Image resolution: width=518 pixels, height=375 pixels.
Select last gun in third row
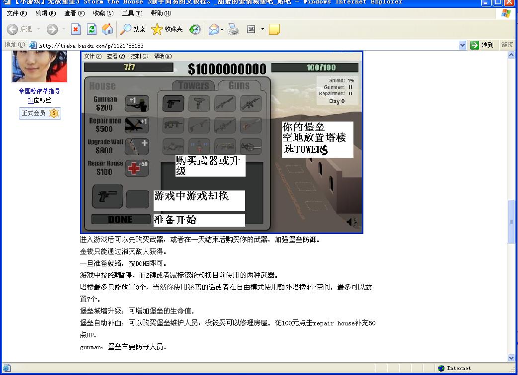[x=251, y=146]
